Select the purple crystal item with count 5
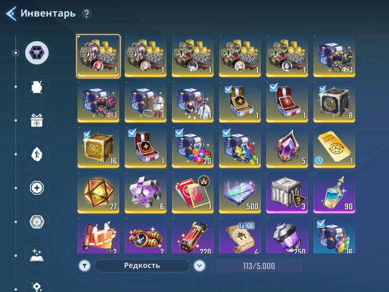The width and height of the screenshot is (389, 292). coord(287,147)
